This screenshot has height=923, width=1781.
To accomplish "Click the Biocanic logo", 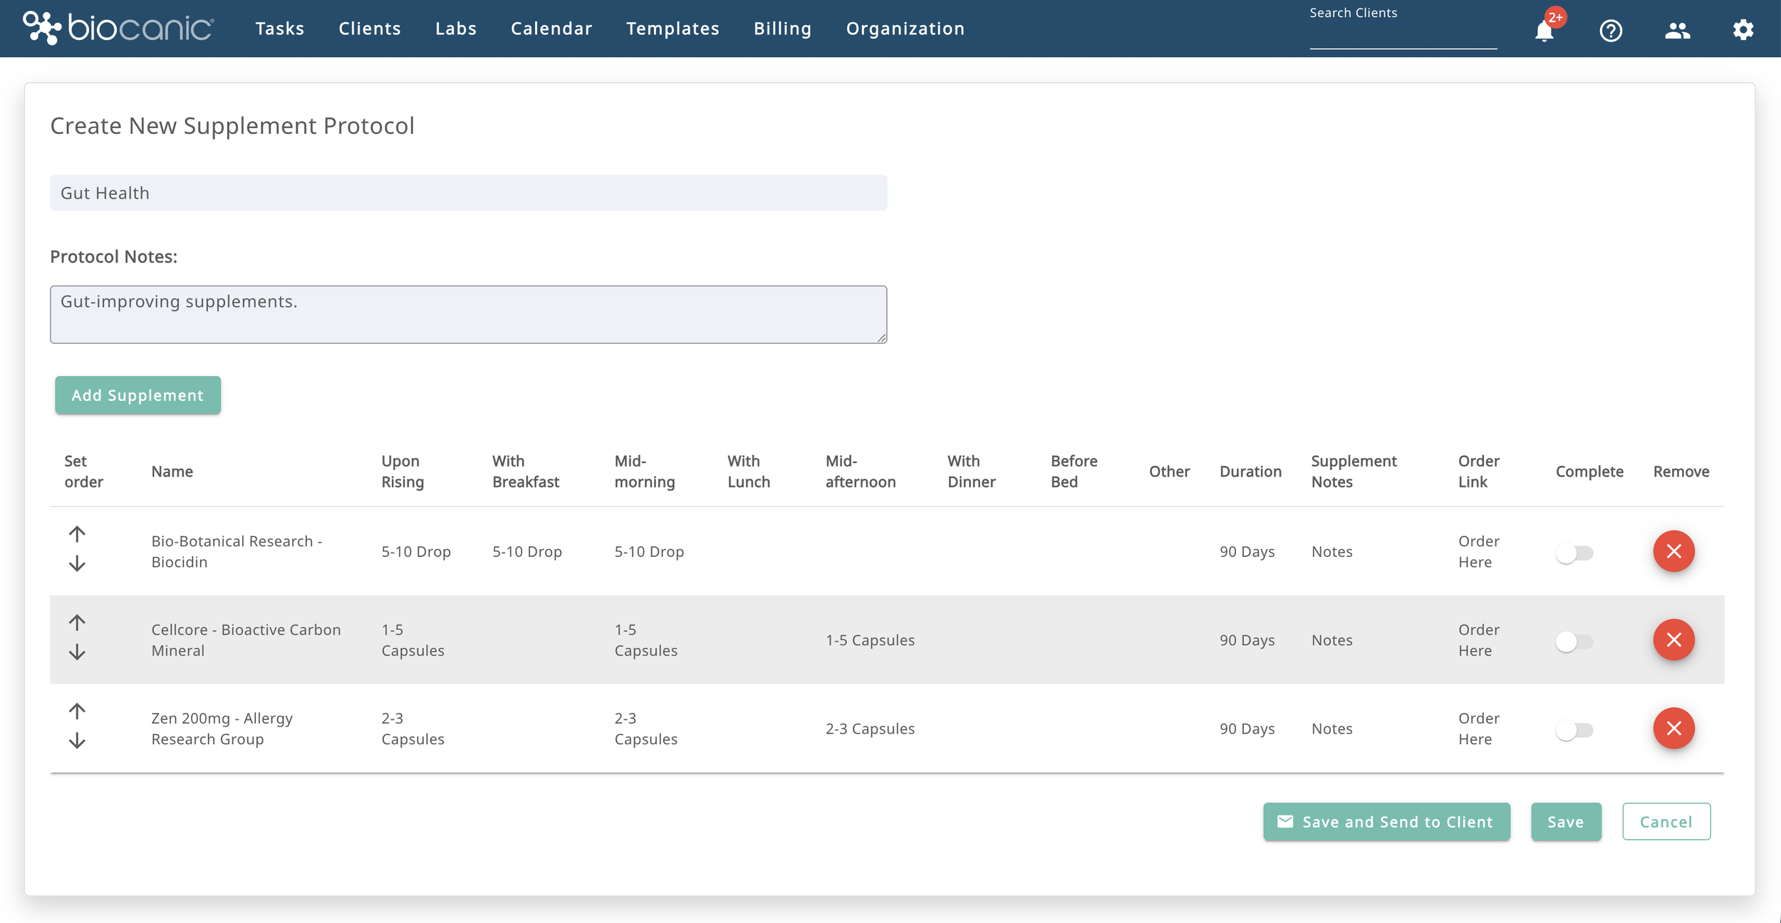I will coord(118,28).
